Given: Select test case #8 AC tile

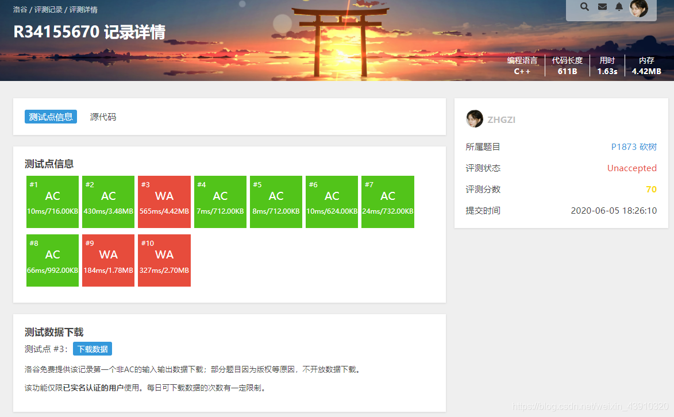Looking at the screenshot, I should [52, 260].
